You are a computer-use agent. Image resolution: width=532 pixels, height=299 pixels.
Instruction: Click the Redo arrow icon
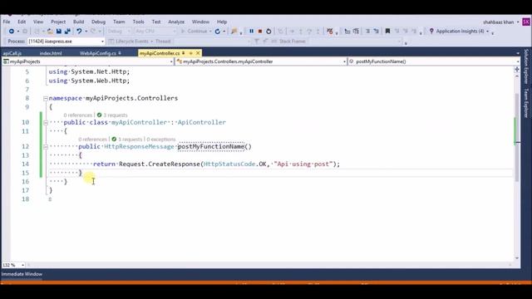[93, 32]
